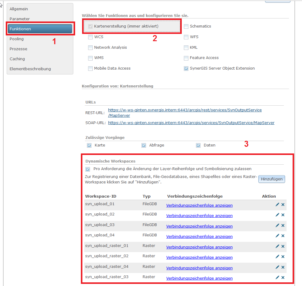Switch to the Pooling section
Image resolution: width=302 pixels, height=286 pixels.
click(x=17, y=39)
